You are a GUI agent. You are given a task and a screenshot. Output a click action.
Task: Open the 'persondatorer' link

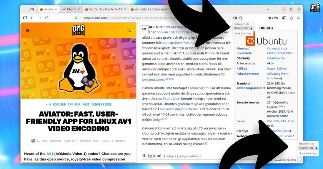pyautogui.click(x=153, y=79)
